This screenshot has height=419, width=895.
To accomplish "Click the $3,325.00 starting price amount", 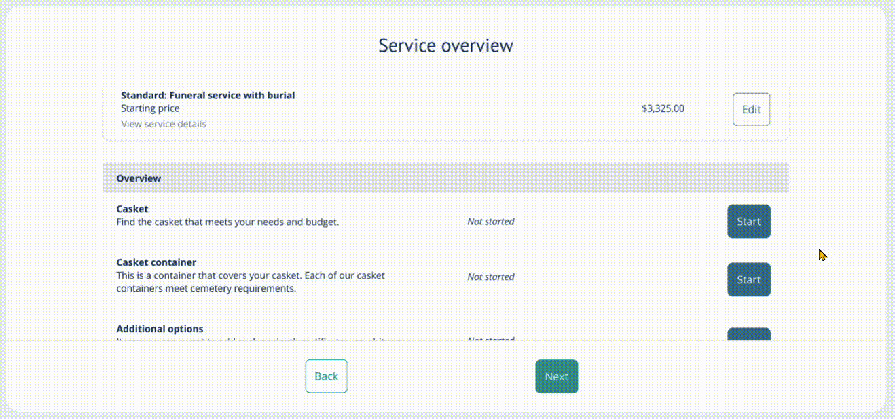I will (x=663, y=108).
